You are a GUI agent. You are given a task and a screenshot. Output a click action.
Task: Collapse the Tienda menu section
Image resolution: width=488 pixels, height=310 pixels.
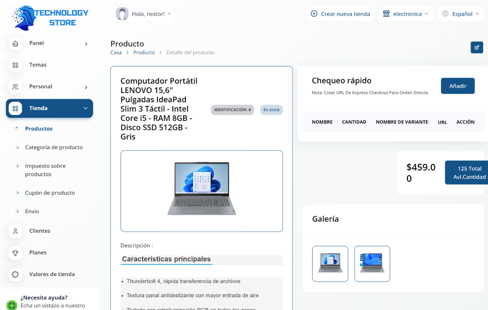pos(85,108)
